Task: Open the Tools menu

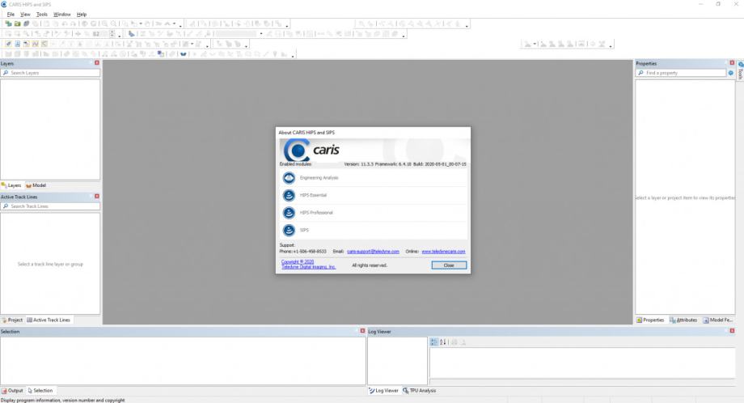Action: click(42, 15)
